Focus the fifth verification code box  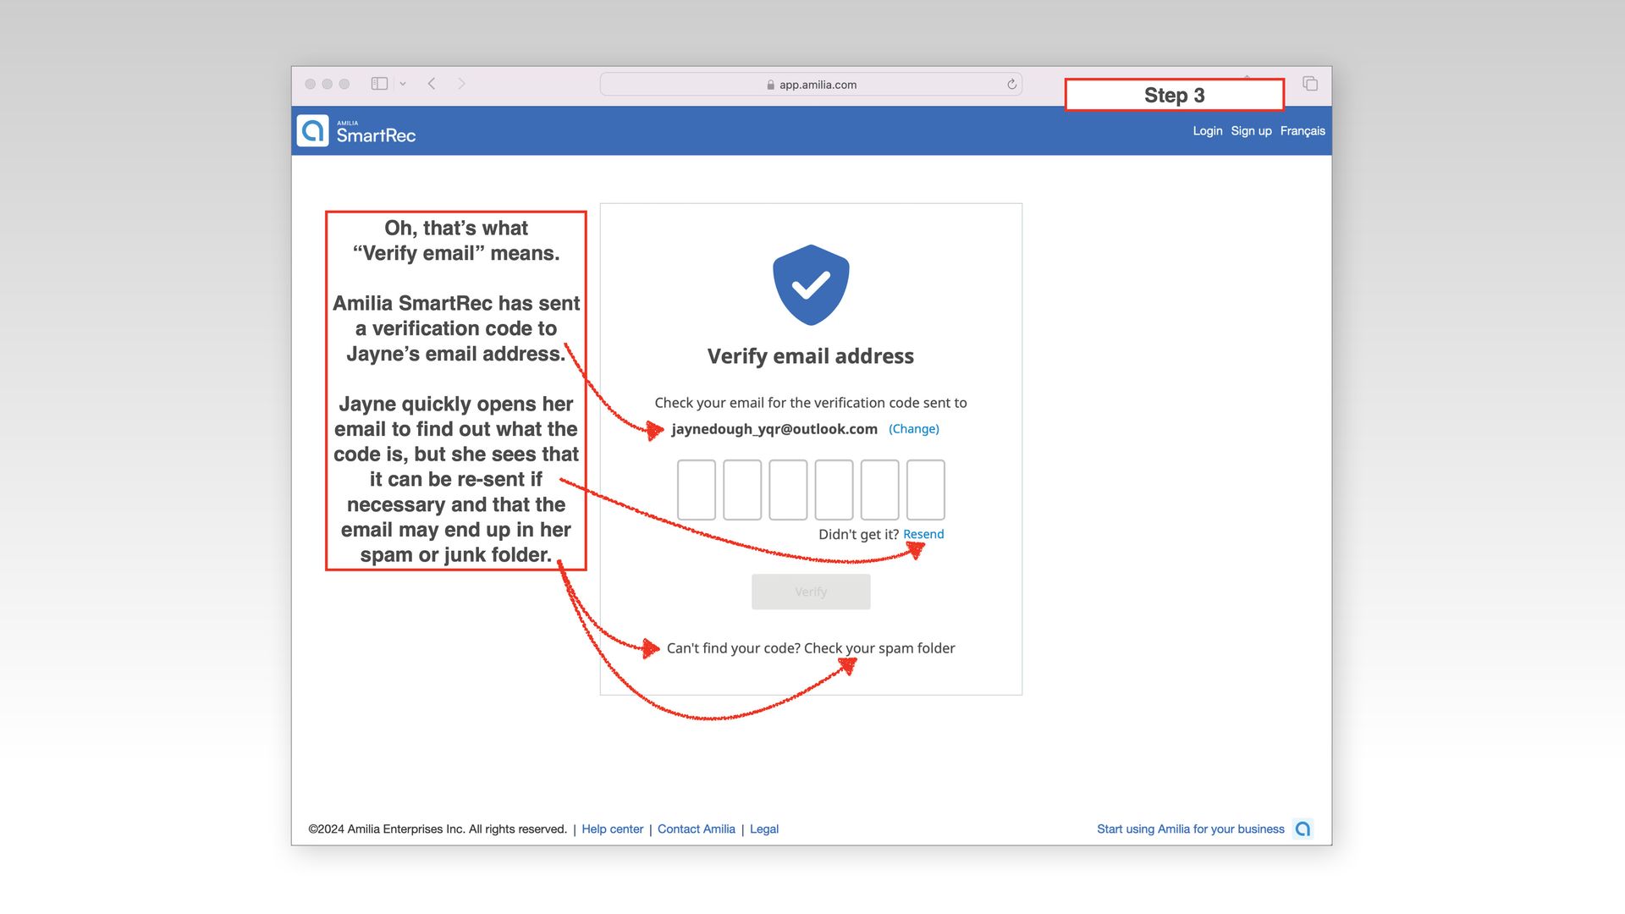(x=879, y=490)
